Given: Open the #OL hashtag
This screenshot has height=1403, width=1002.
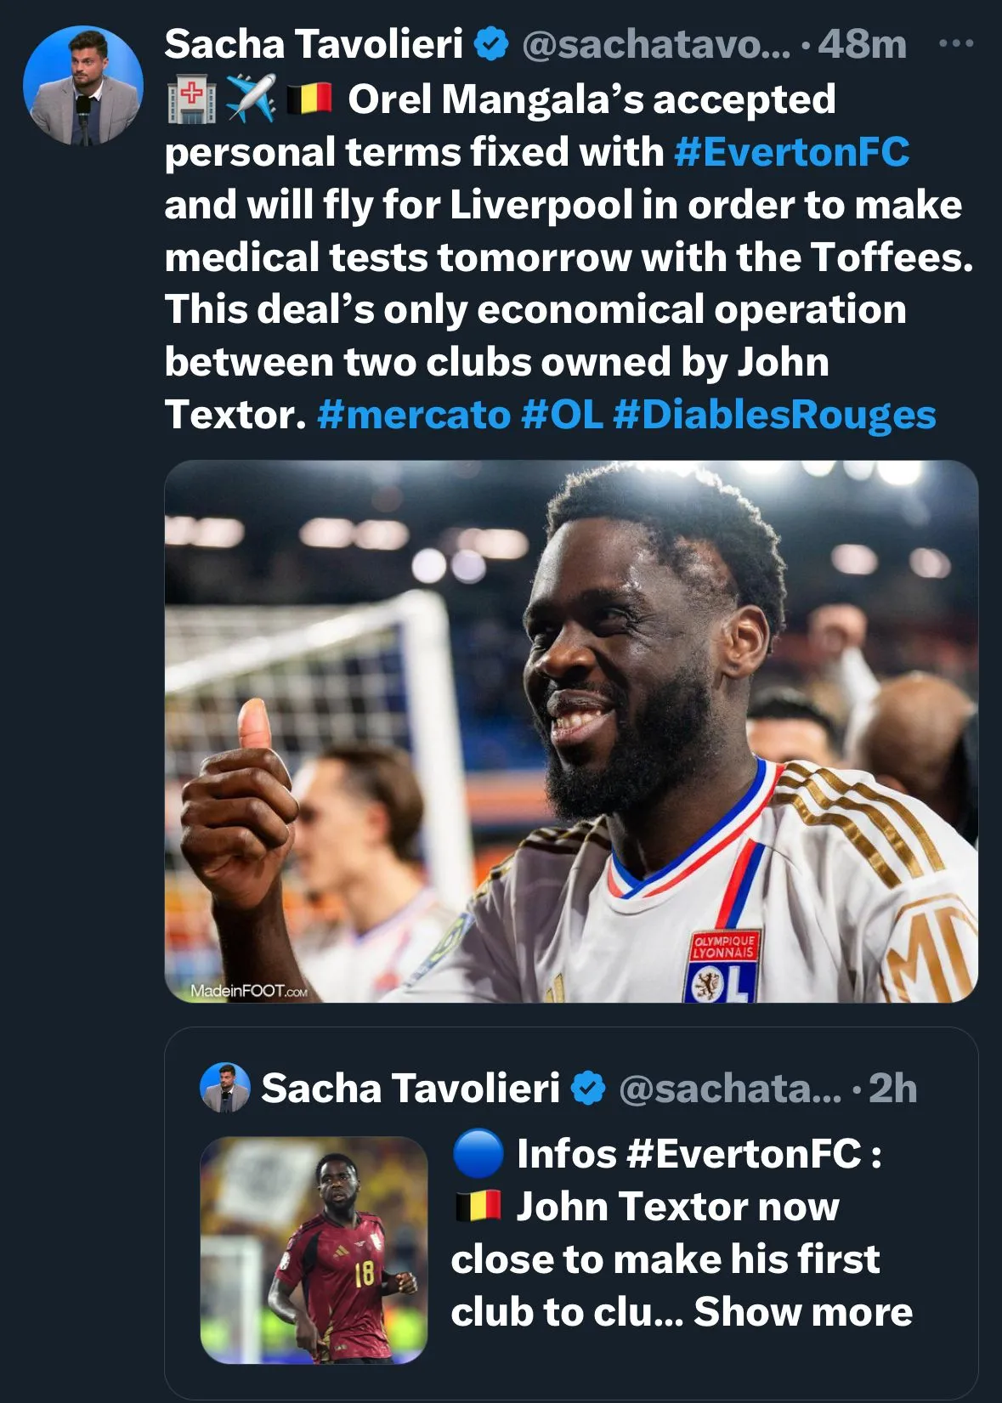Looking at the screenshot, I should click(x=562, y=416).
